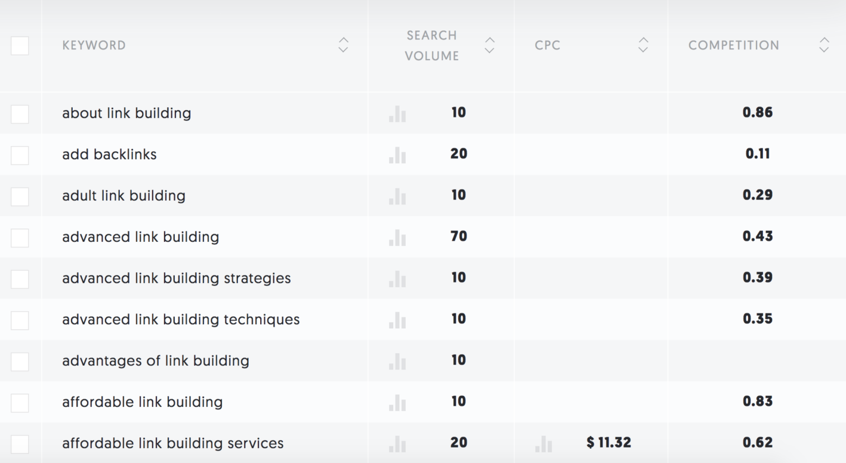Check the 'advanced link building' row checkbox

(20, 238)
